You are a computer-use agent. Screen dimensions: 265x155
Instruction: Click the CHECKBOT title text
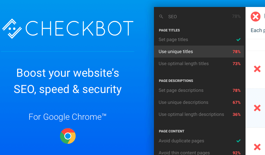(80, 28)
